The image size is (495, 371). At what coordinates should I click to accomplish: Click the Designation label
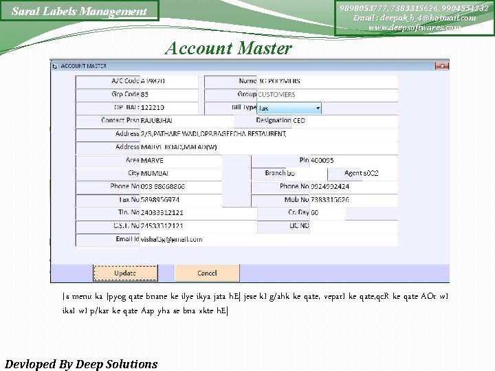coord(274,120)
